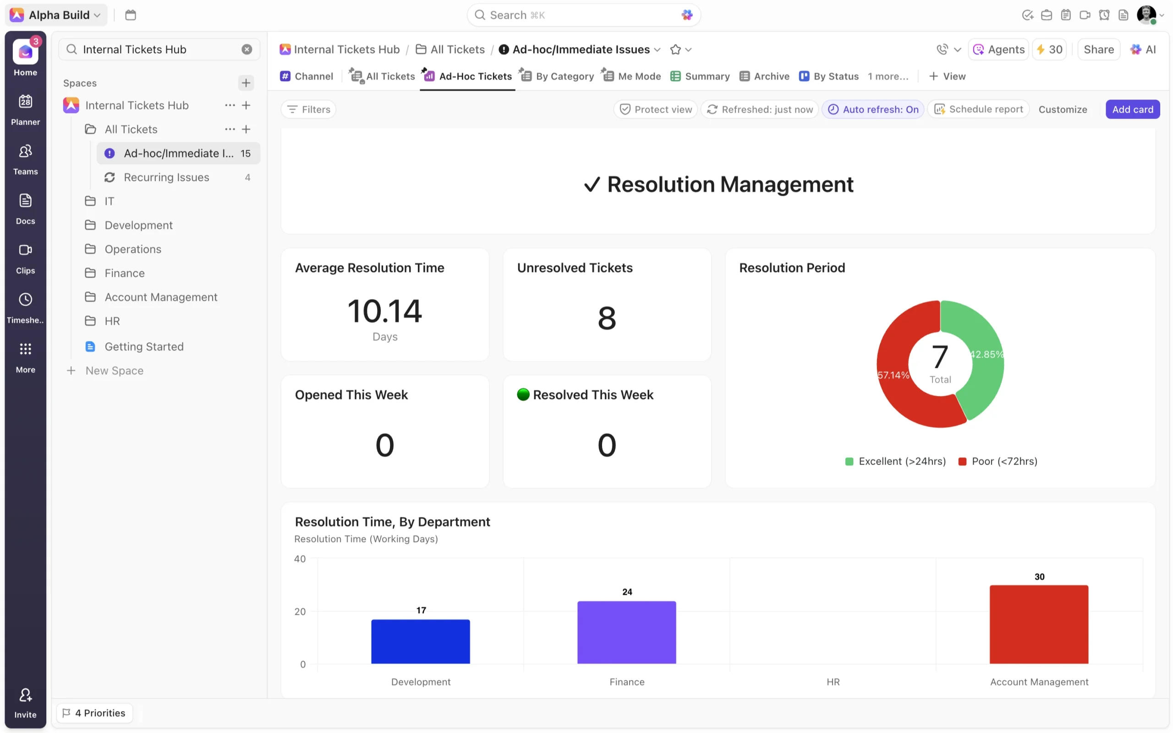Open the calendar icon beside Alpha Build

point(131,15)
